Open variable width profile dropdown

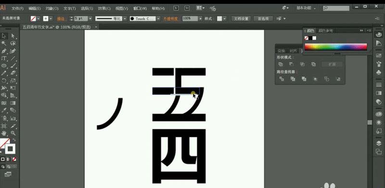[x=125, y=19]
